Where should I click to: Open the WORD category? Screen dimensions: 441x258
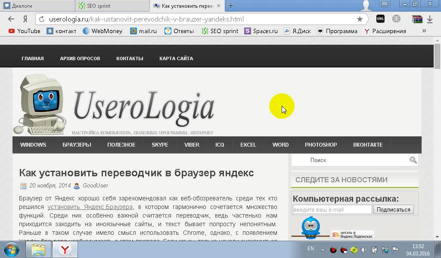tap(280, 144)
